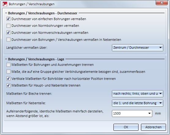
Task: Click the Bohrungen / Verschraubungen - Lage heading
Action: [36, 59]
